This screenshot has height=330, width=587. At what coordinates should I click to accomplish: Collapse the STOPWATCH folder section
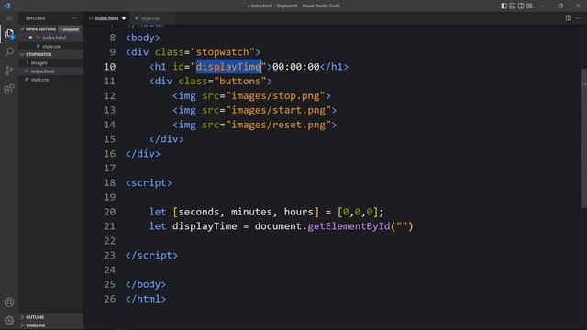pyautogui.click(x=39, y=55)
